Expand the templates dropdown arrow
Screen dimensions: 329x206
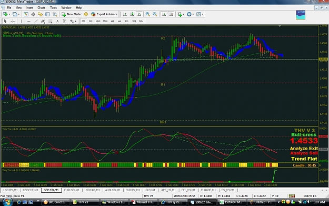[203, 14]
